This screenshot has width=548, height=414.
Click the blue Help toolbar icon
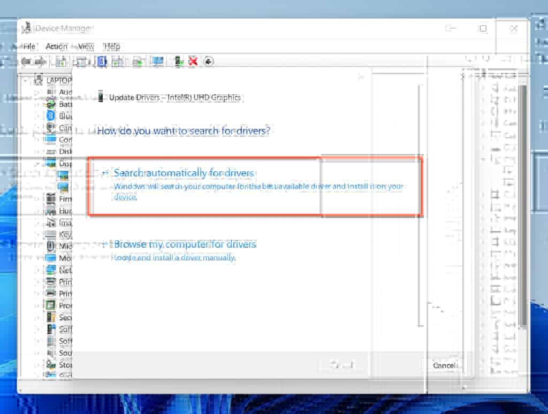[x=102, y=62]
